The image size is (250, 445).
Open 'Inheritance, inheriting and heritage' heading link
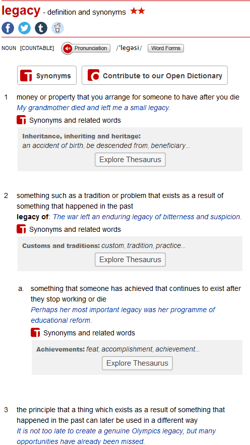click(x=82, y=136)
